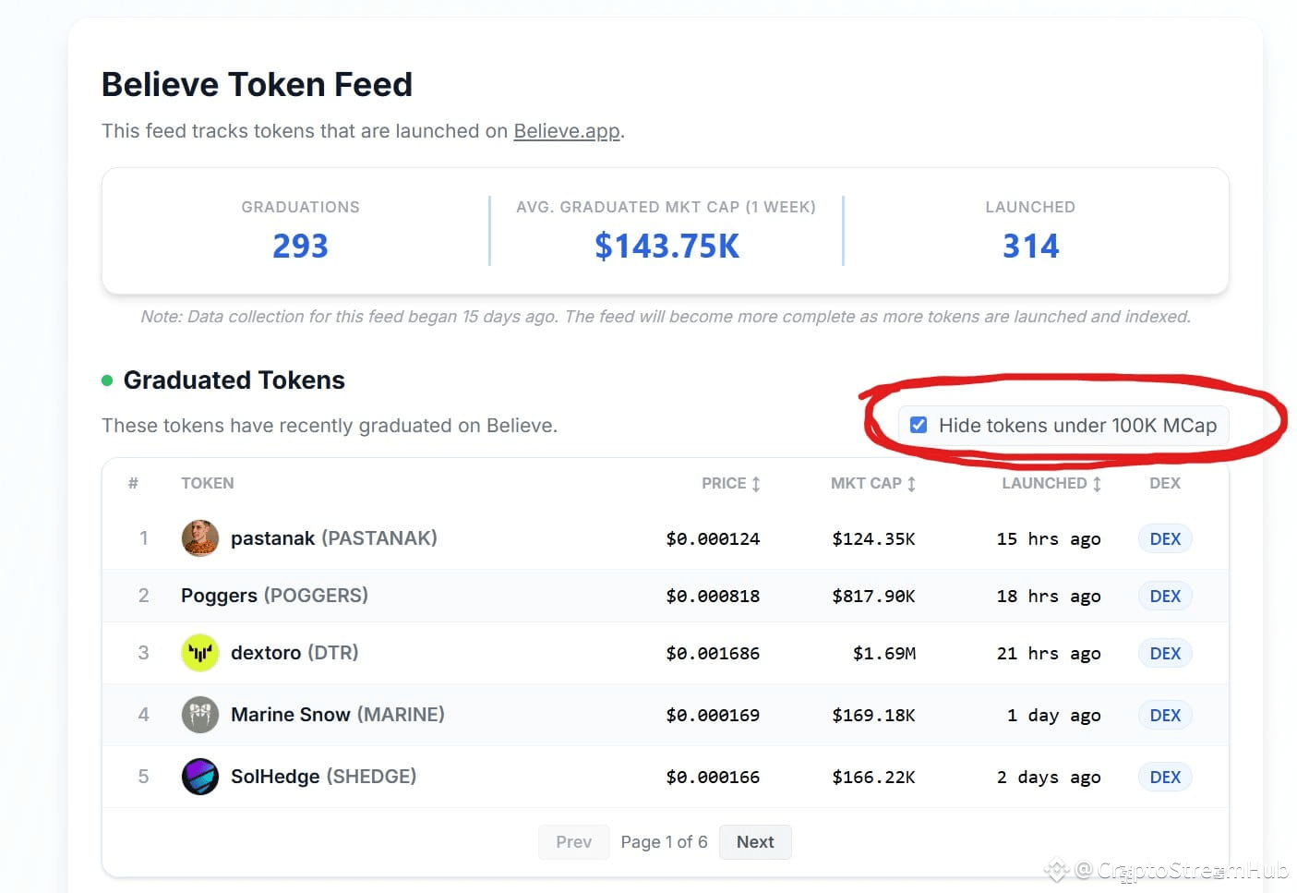This screenshot has height=893, width=1297.
Task: Open DEX link for pastanak
Action: point(1165,538)
